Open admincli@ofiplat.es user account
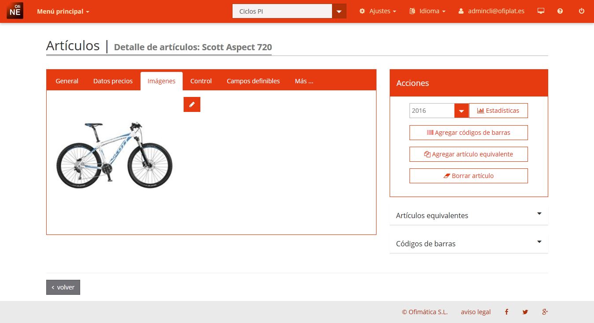 (491, 11)
